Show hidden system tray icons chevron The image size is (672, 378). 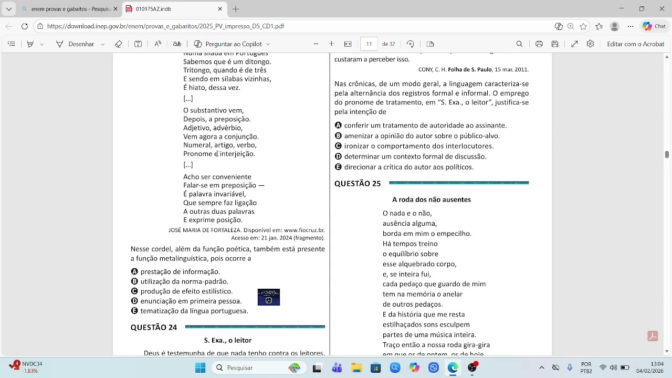coord(542,367)
